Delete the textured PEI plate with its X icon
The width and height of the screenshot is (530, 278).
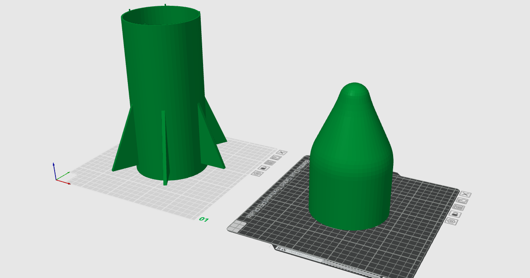(x=465, y=194)
